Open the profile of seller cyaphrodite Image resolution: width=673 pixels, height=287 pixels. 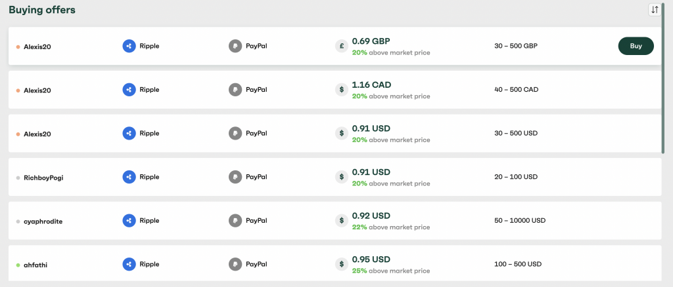coord(43,221)
